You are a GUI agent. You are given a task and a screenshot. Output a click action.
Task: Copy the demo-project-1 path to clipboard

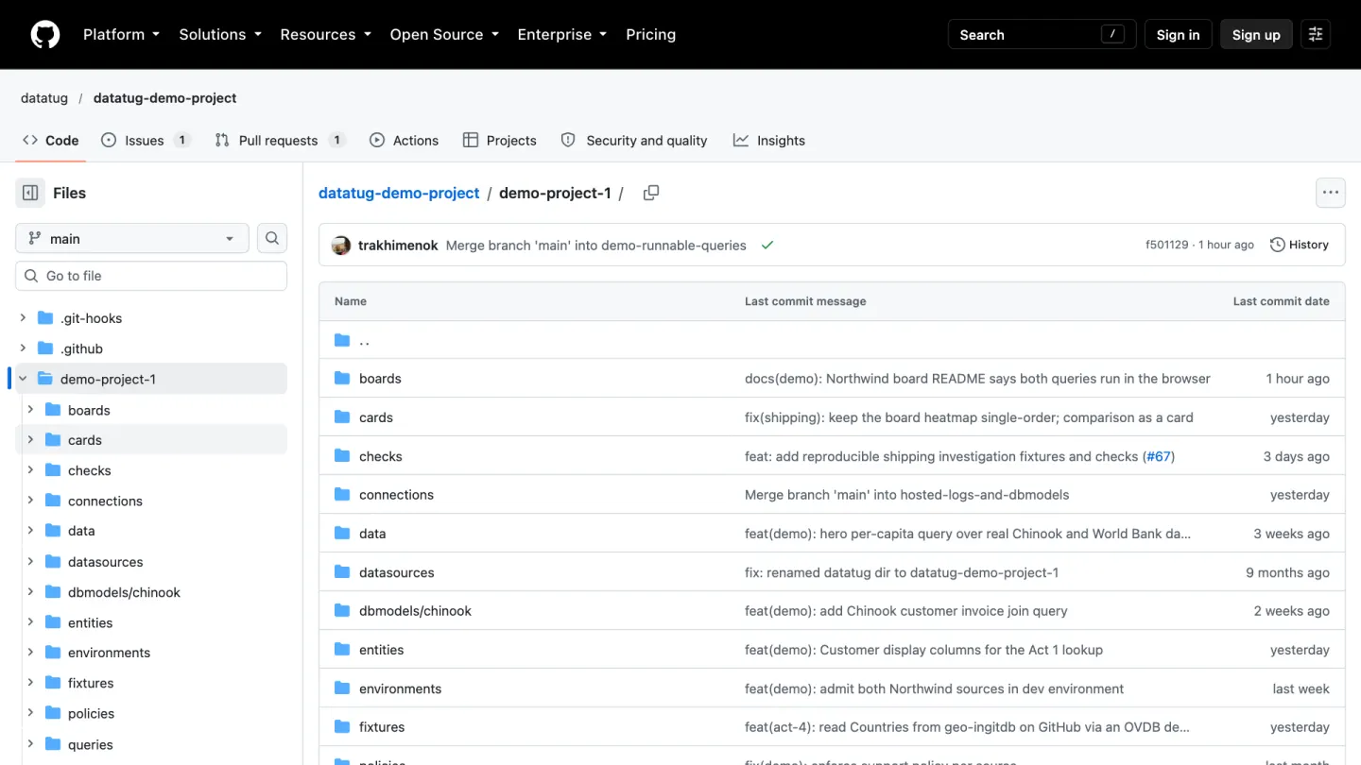coord(651,193)
